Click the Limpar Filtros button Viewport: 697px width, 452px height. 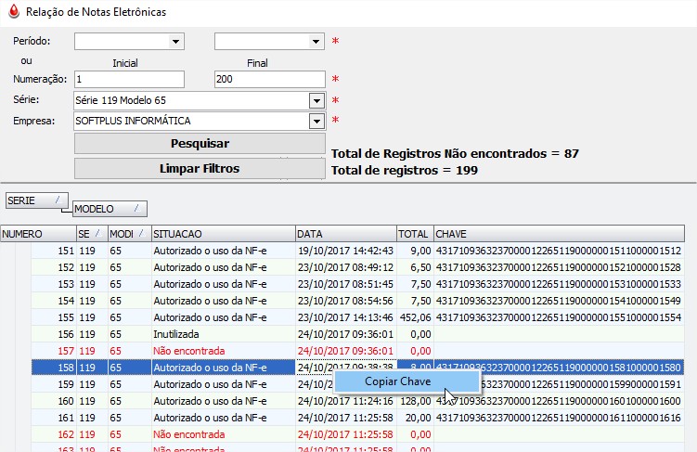tap(200, 168)
